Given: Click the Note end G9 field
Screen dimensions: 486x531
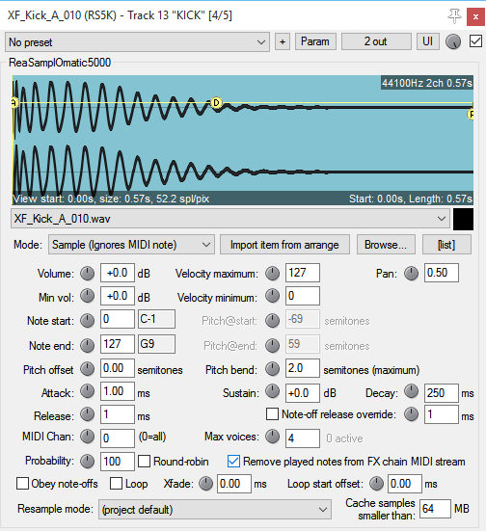Looking at the screenshot, I should (x=156, y=344).
